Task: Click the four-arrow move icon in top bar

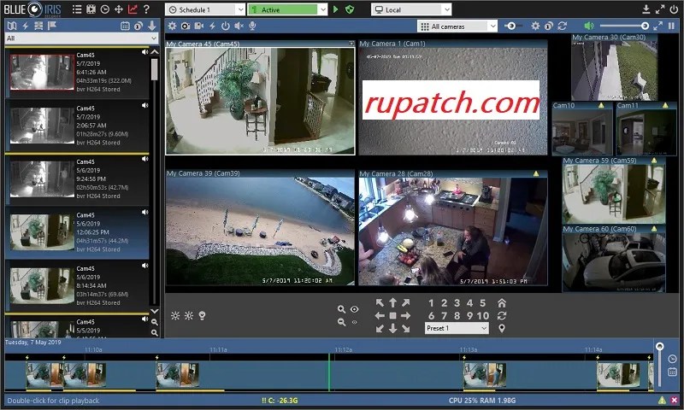Action: coord(119,9)
